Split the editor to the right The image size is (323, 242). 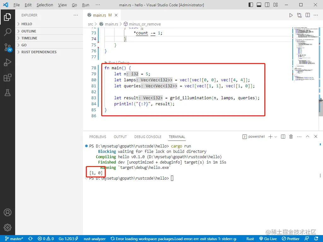(x=308, y=15)
